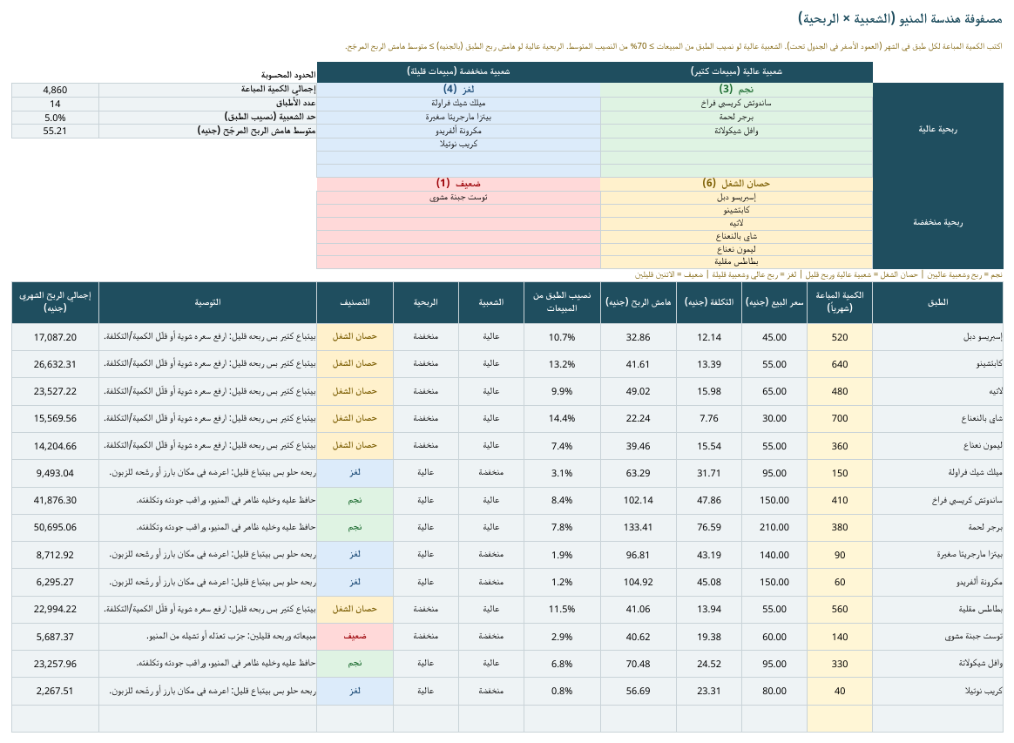This screenshot has height=743, width=1014.
Task: Select the selling price 210.00 cell
Action: point(774,527)
